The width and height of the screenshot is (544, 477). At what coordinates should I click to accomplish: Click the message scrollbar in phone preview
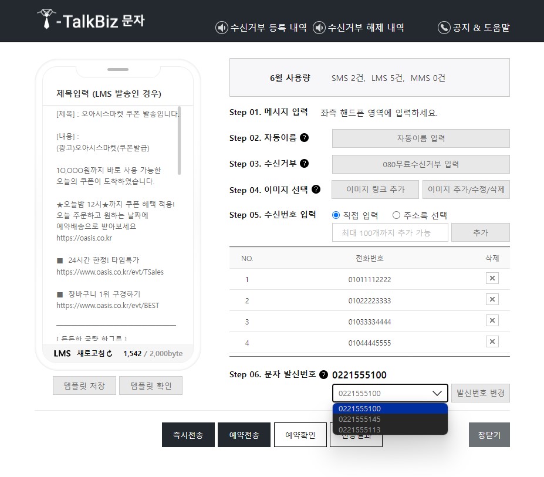(x=179, y=140)
